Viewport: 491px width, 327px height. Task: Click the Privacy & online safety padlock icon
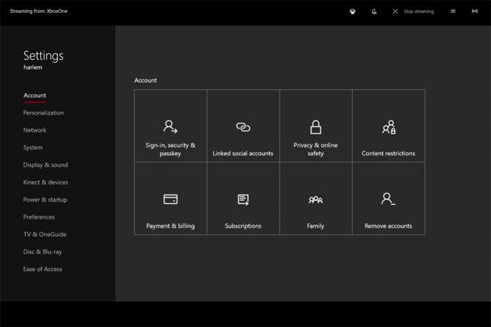[x=316, y=127]
